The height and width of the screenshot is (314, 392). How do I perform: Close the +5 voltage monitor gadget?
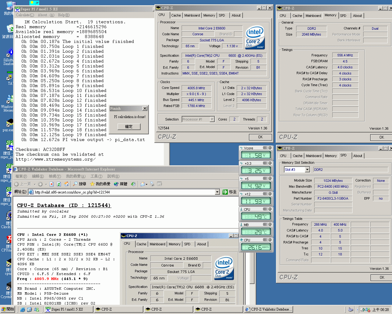270,178
